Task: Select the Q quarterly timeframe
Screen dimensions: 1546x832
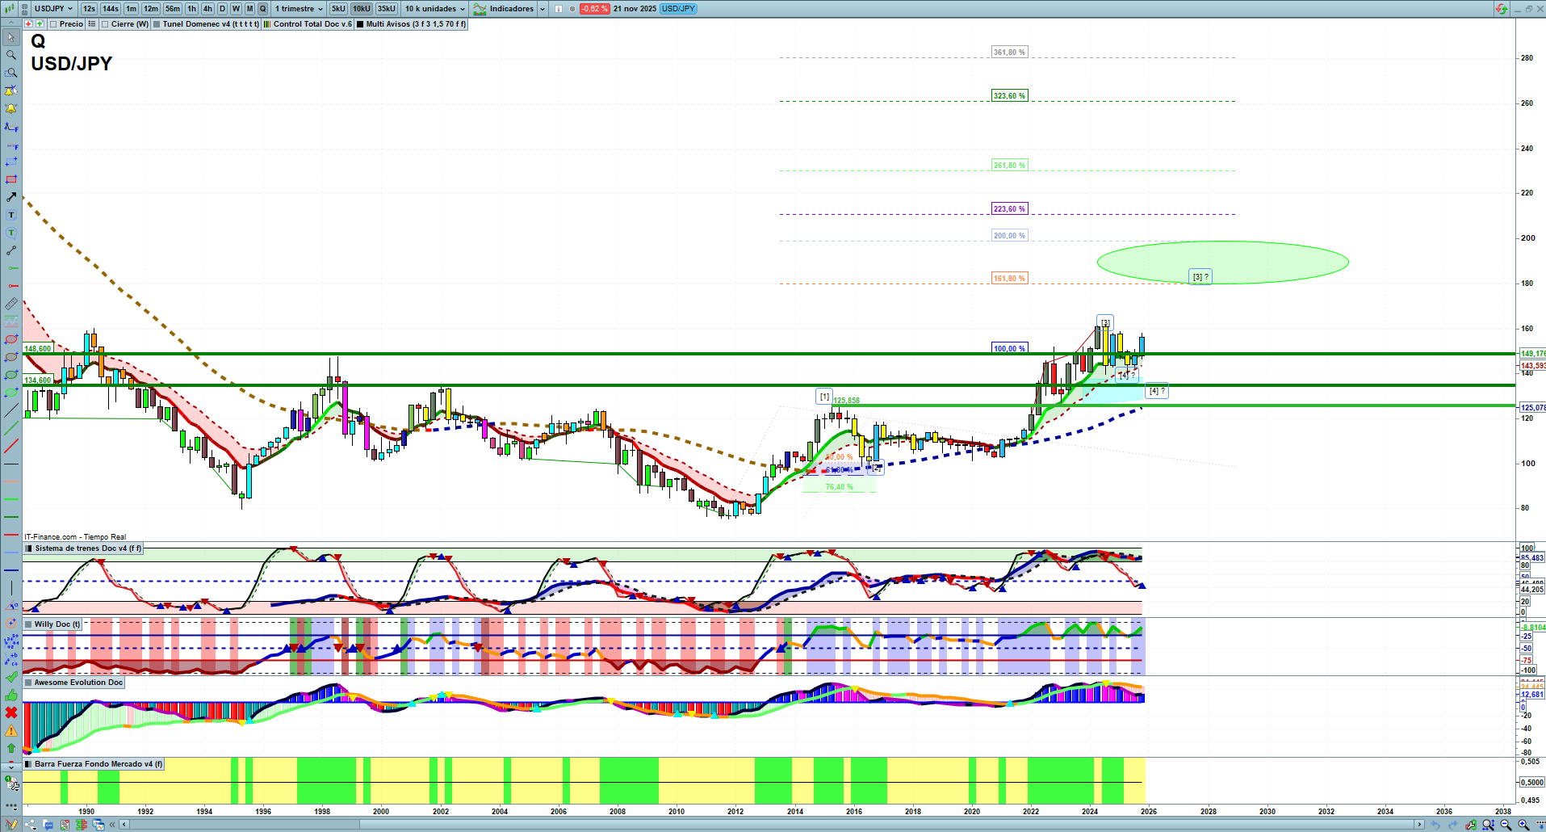Action: [x=262, y=9]
